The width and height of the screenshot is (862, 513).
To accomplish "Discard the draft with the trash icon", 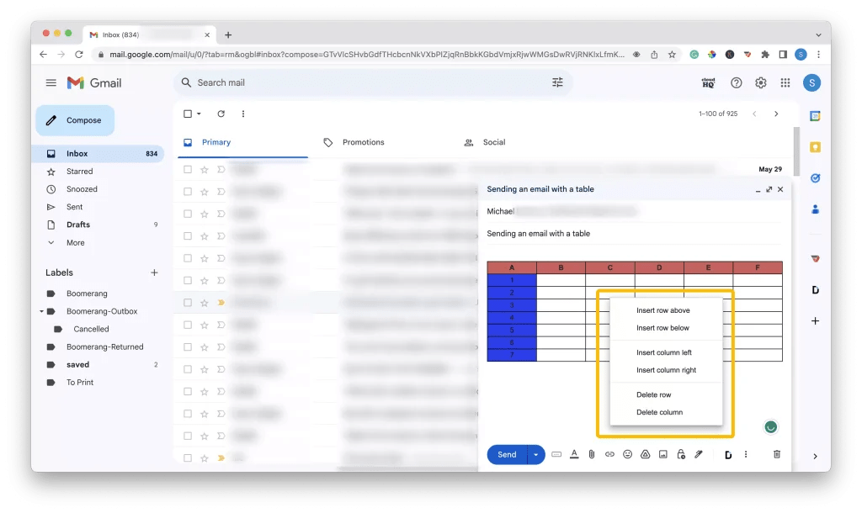I will [x=775, y=454].
